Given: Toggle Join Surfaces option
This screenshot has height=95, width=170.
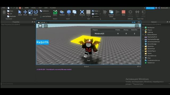Looking at the screenshot, I should point(45,16).
